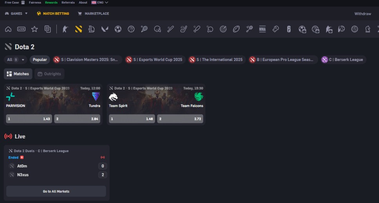Select the Counter-Strike sport icon
The image size is (379, 203).
65,29
